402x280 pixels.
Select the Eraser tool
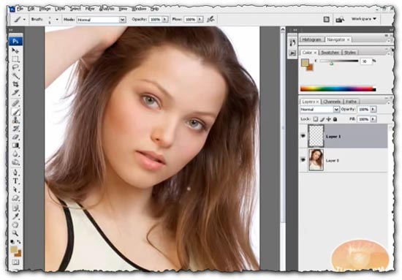pyautogui.click(x=15, y=137)
